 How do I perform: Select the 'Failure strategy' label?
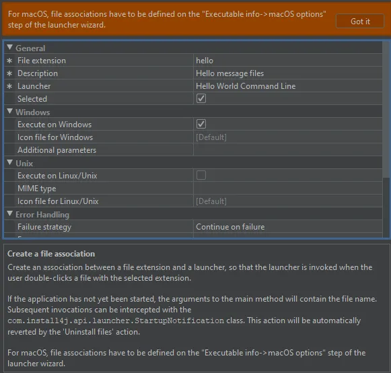(x=44, y=227)
